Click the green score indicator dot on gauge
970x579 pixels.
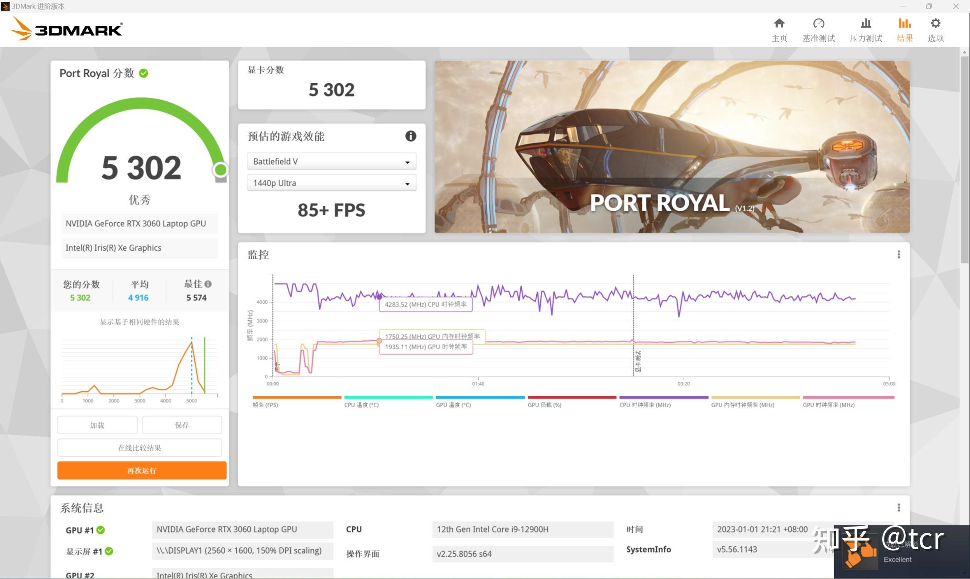[221, 170]
